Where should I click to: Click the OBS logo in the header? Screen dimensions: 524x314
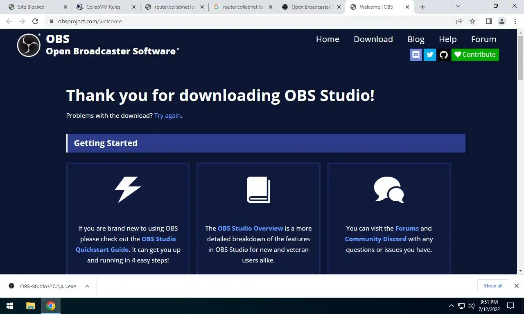29,45
